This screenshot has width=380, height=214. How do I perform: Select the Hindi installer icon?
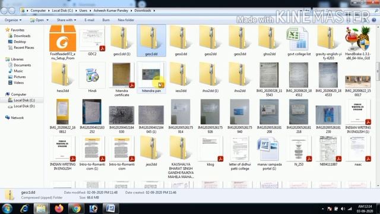tap(92, 75)
